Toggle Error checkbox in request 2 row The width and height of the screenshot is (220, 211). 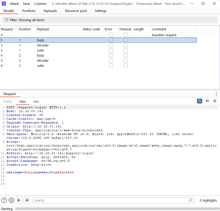111,45
